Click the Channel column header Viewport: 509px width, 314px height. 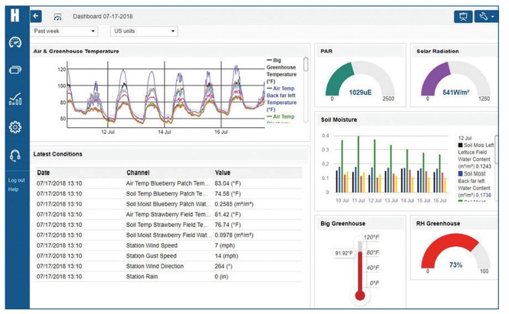click(x=138, y=172)
